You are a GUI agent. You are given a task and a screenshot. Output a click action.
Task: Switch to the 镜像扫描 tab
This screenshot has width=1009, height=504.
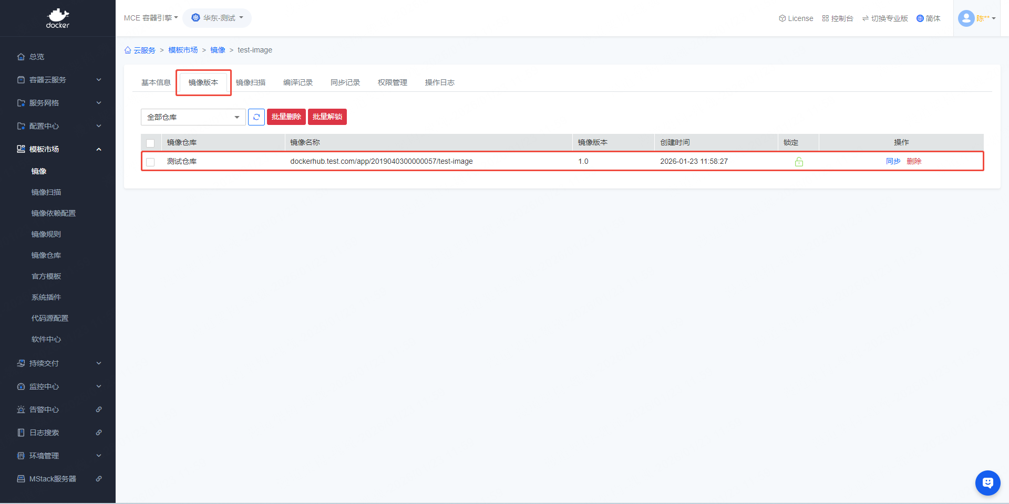point(251,82)
